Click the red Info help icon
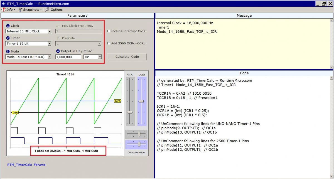 pos(3,9)
